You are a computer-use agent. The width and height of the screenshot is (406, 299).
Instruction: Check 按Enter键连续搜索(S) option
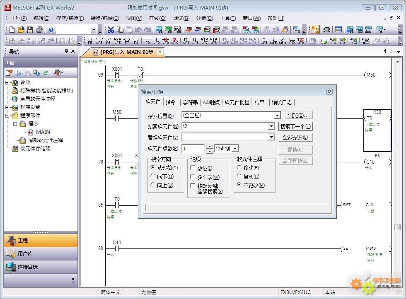click(193, 186)
